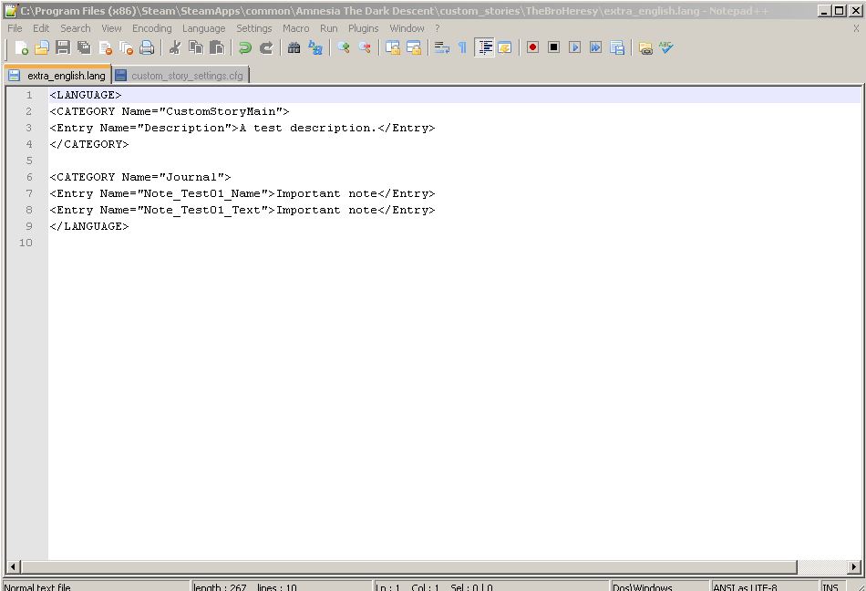Open the Encoding menu

click(151, 28)
